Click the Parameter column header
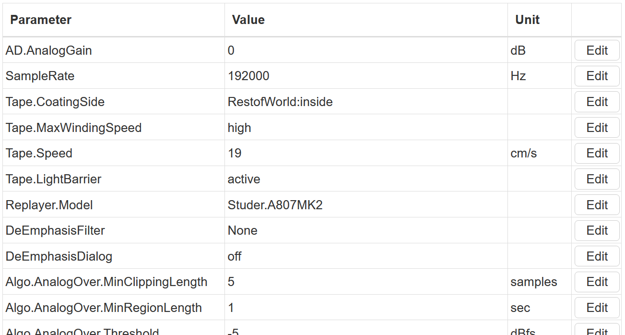The image size is (625, 335). tap(41, 20)
